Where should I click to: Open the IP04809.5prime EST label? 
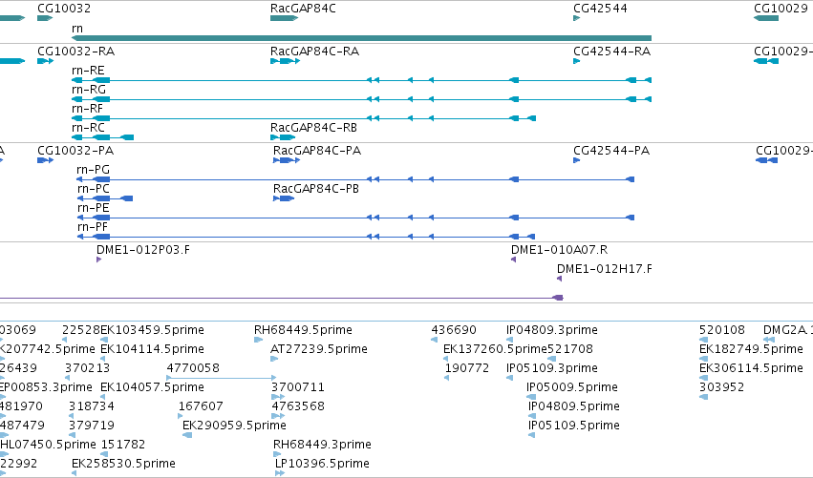(x=574, y=407)
